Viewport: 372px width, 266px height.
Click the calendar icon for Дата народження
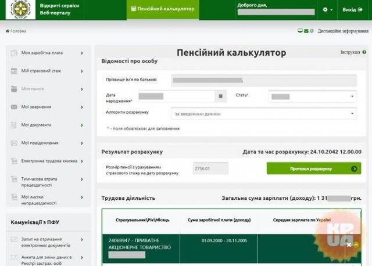click(220, 96)
